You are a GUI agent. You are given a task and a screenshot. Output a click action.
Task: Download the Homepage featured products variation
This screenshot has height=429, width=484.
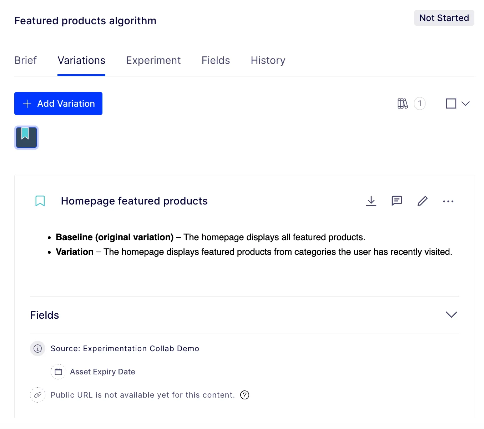[371, 201]
